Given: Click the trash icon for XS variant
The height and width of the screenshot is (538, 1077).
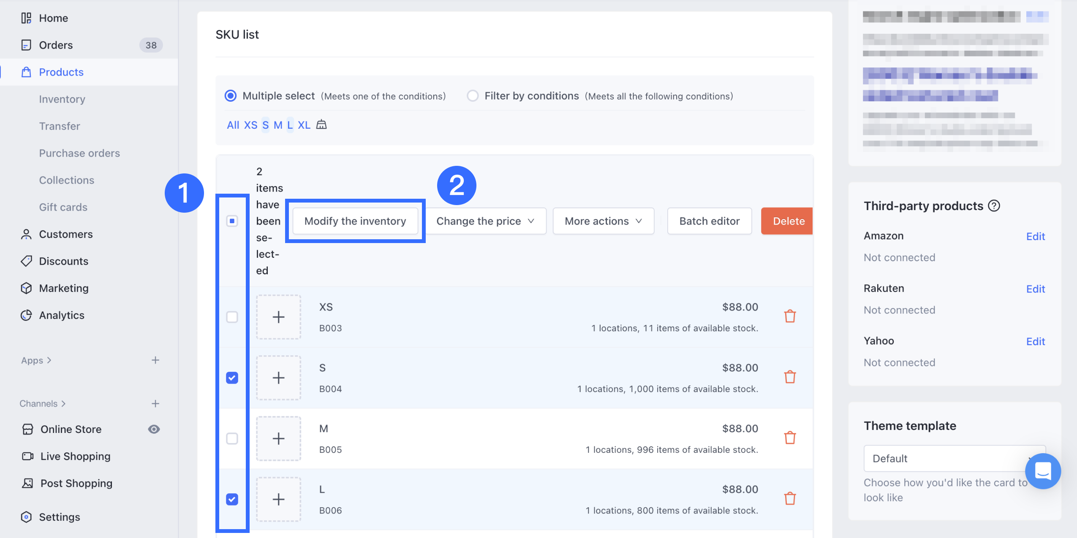Looking at the screenshot, I should coord(789,316).
